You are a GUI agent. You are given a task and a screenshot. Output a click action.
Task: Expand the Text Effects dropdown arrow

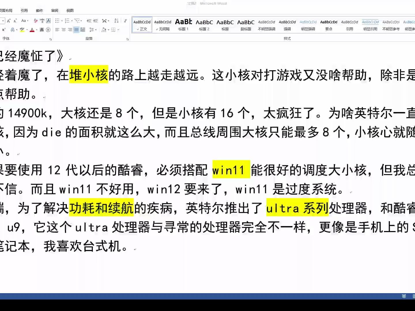tap(17, 30)
